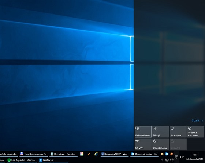This screenshot has height=163, width=205.
Task: Click the Word icon on tipyatriky10_07 button
Action: 103,154
